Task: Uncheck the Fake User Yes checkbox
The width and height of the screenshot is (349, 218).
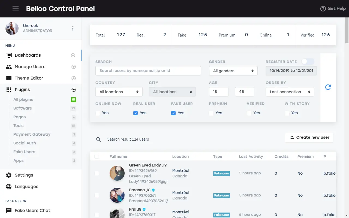Action: tap(173, 113)
